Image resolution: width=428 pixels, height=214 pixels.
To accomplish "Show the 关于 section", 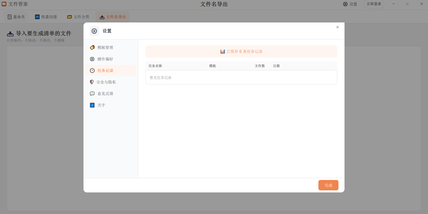I will click(x=111, y=105).
